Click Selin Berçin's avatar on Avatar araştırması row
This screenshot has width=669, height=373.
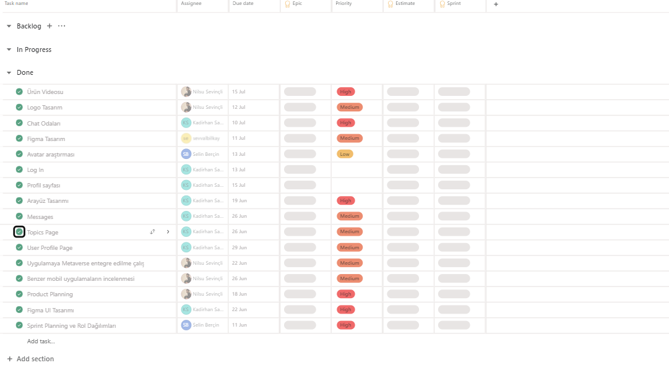(185, 153)
